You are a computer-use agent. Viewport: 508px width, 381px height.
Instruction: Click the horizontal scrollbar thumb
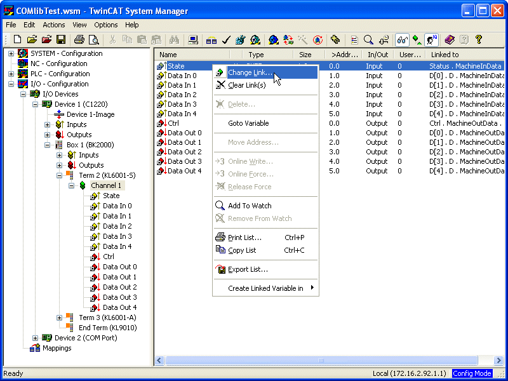321,360
